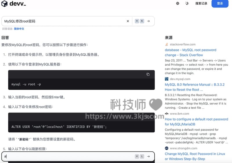This screenshot has height=163, width=232.
Task: Click the stackoverflow.com domain text
Action: 183,44
